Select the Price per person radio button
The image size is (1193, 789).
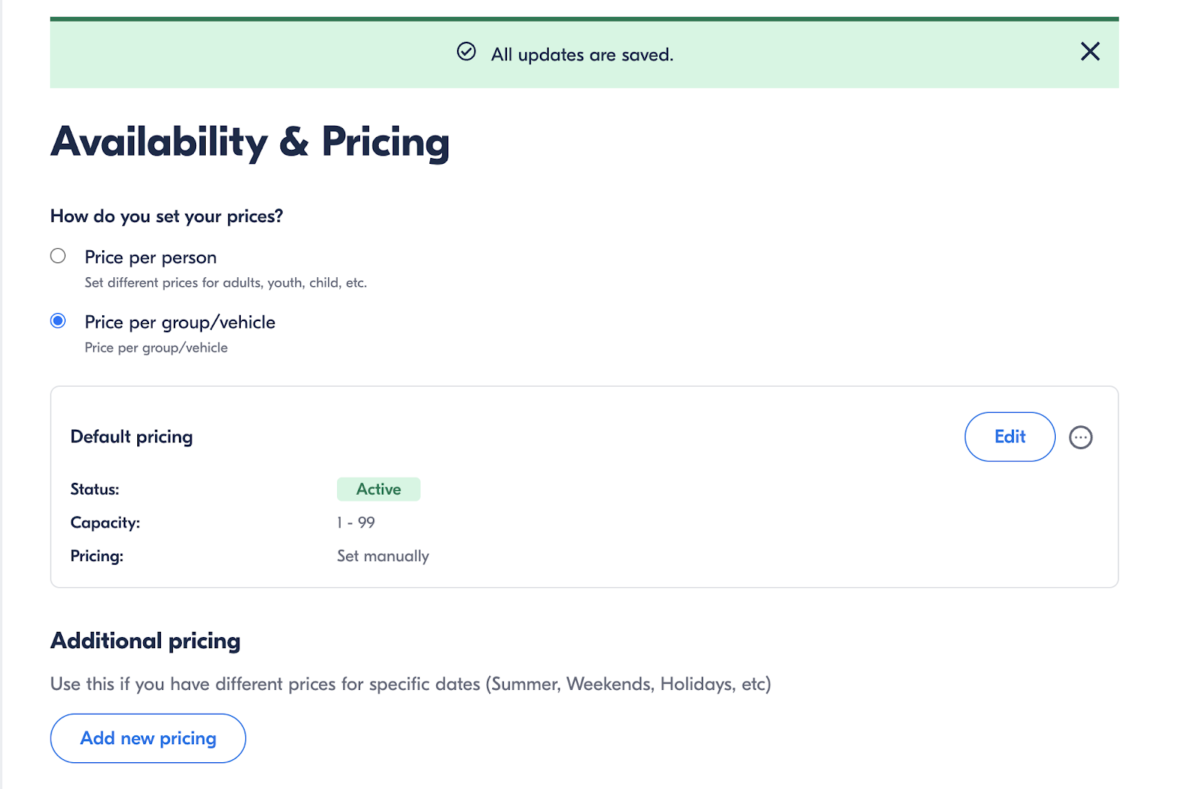(57, 256)
